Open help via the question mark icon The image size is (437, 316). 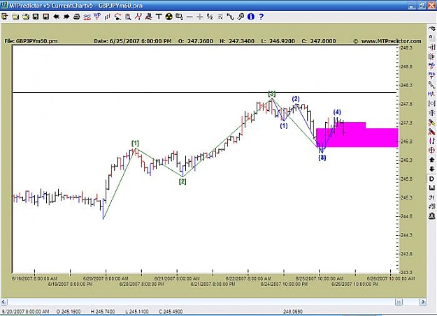pos(261,17)
